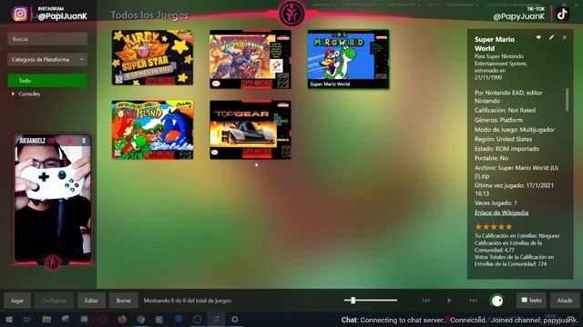
Task: Select the Sunset Riders box art
Action: 251,60
